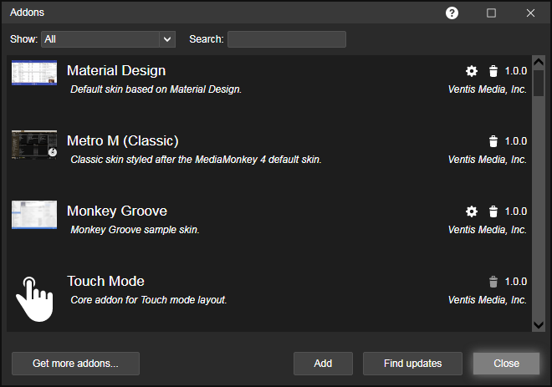Click the Touch Mode trash icon

point(493,282)
